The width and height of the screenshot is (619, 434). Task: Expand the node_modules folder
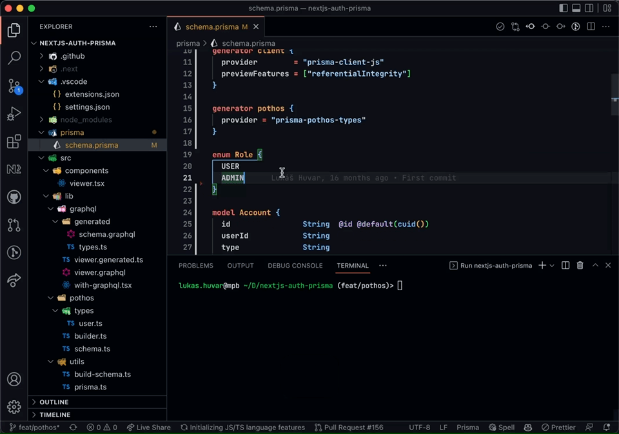(x=85, y=120)
